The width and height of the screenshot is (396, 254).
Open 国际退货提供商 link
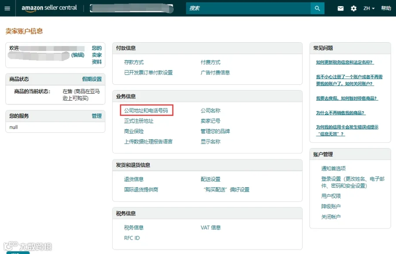[141, 189]
